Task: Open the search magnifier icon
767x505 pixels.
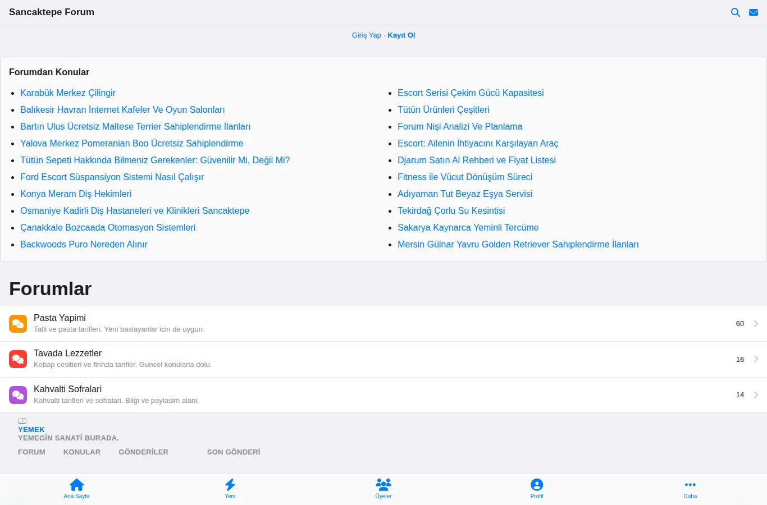Action: coord(735,12)
